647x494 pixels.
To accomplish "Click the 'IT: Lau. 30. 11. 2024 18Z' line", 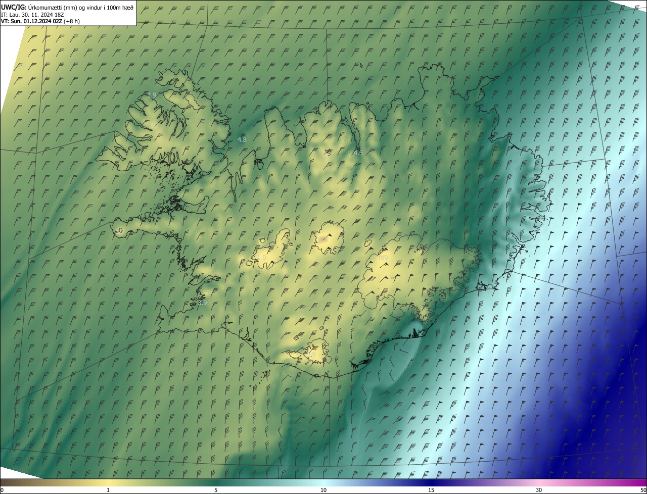I will tap(32, 14).
